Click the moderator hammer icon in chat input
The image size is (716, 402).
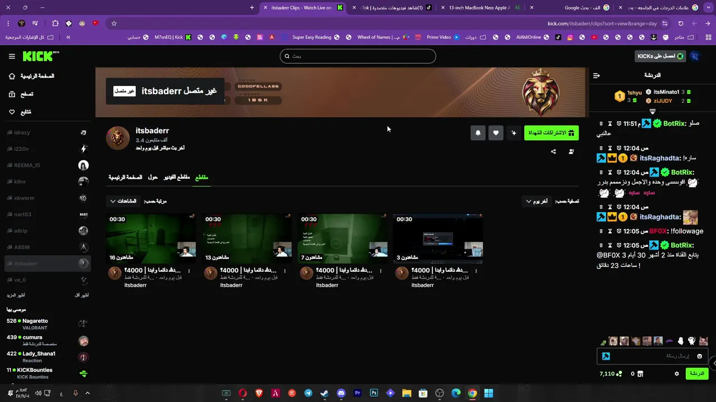click(x=606, y=356)
